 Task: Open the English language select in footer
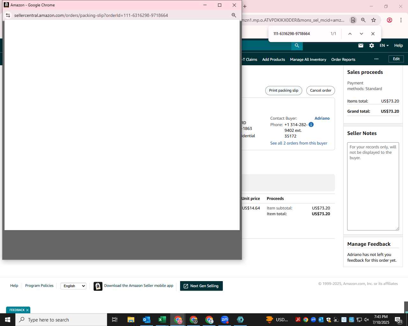74,286
